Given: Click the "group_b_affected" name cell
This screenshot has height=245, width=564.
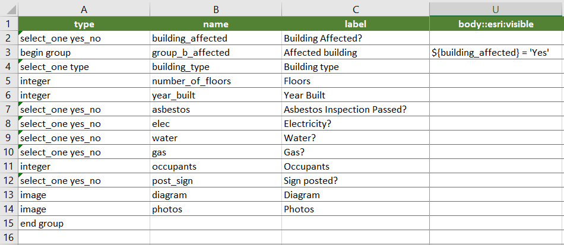Looking at the screenshot, I should [216, 52].
